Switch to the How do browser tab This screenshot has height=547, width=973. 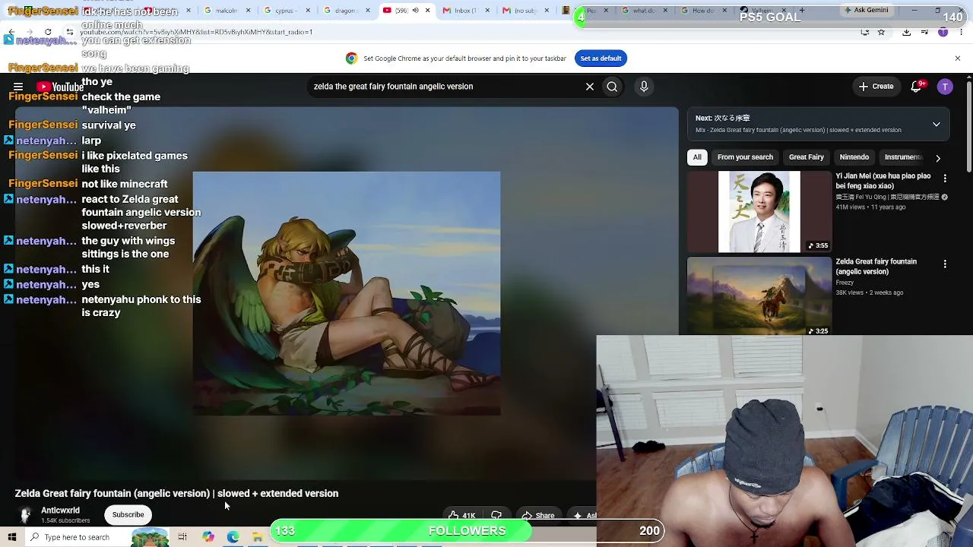tap(704, 11)
